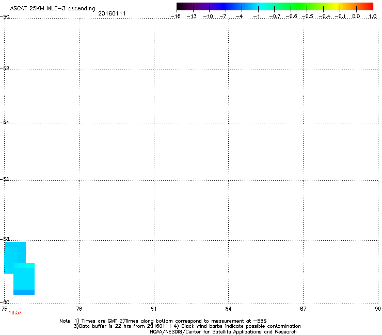382x335 pixels.
Task: Click the title 'ASCAT 25KM MLE-3 ascending'
Action: [x=53, y=9]
